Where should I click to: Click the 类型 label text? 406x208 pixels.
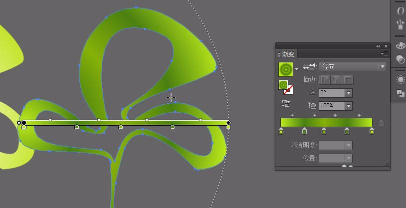click(x=309, y=66)
